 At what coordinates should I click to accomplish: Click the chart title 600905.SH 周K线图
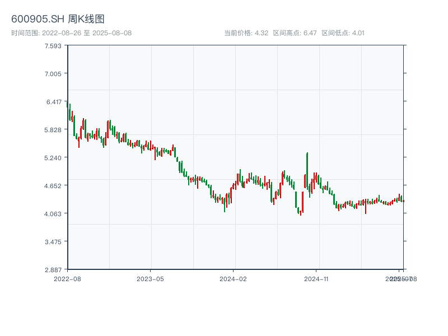tap(58, 20)
